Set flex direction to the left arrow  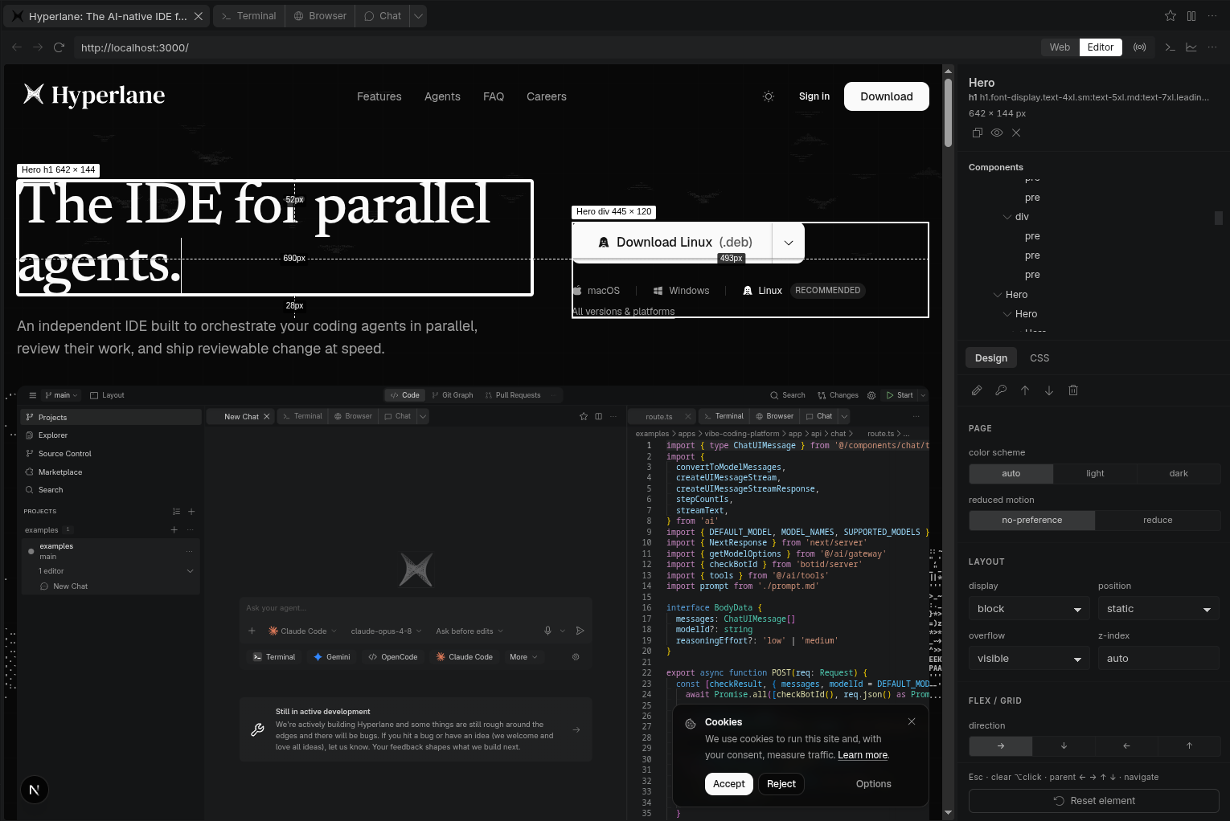(1126, 745)
